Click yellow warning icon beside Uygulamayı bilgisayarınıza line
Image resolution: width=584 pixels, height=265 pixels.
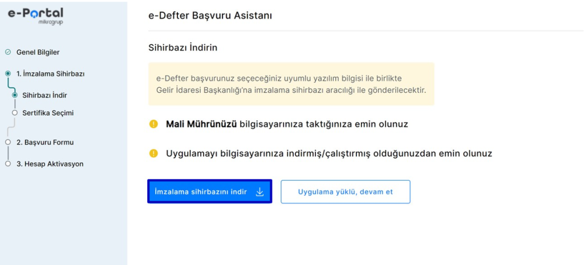click(x=153, y=153)
